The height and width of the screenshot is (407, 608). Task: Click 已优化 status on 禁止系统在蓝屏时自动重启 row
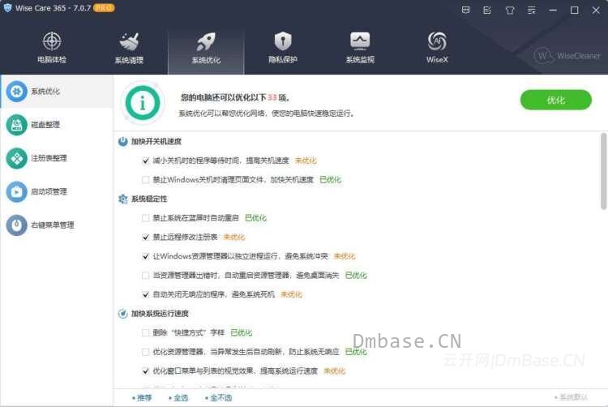[256, 218]
